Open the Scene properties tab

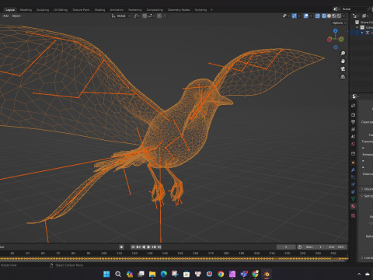click(x=353, y=136)
